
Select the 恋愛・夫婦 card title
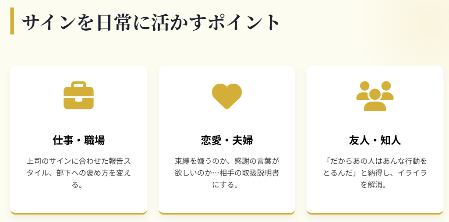coord(227,141)
